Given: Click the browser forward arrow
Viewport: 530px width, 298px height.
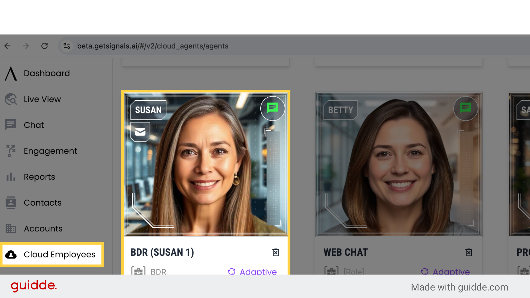Looking at the screenshot, I should click(x=26, y=46).
